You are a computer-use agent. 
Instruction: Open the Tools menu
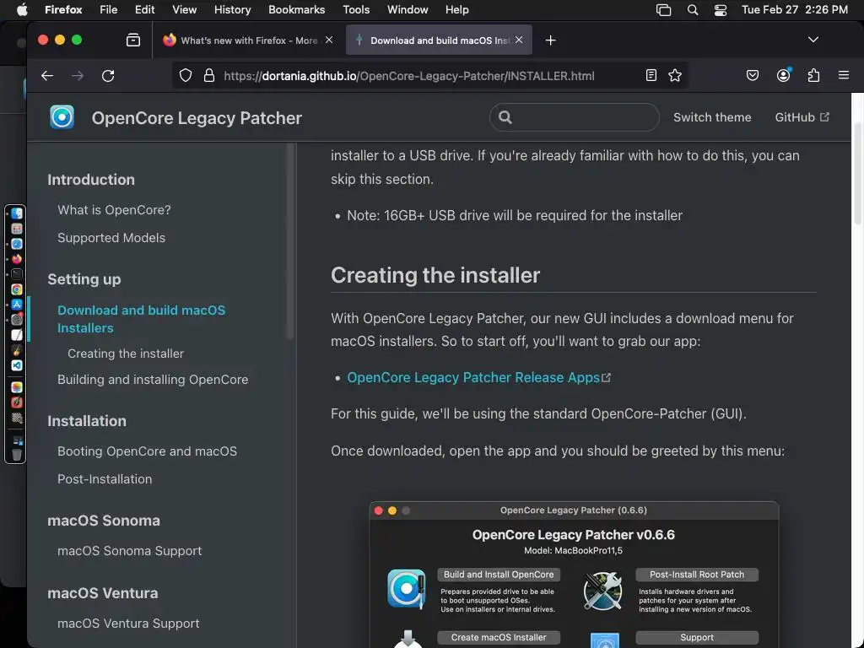pos(356,10)
